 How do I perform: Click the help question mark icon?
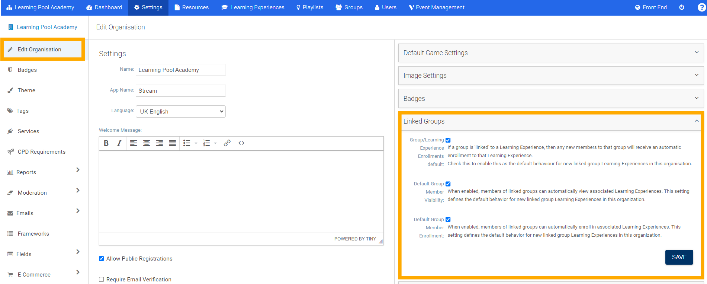pyautogui.click(x=701, y=7)
